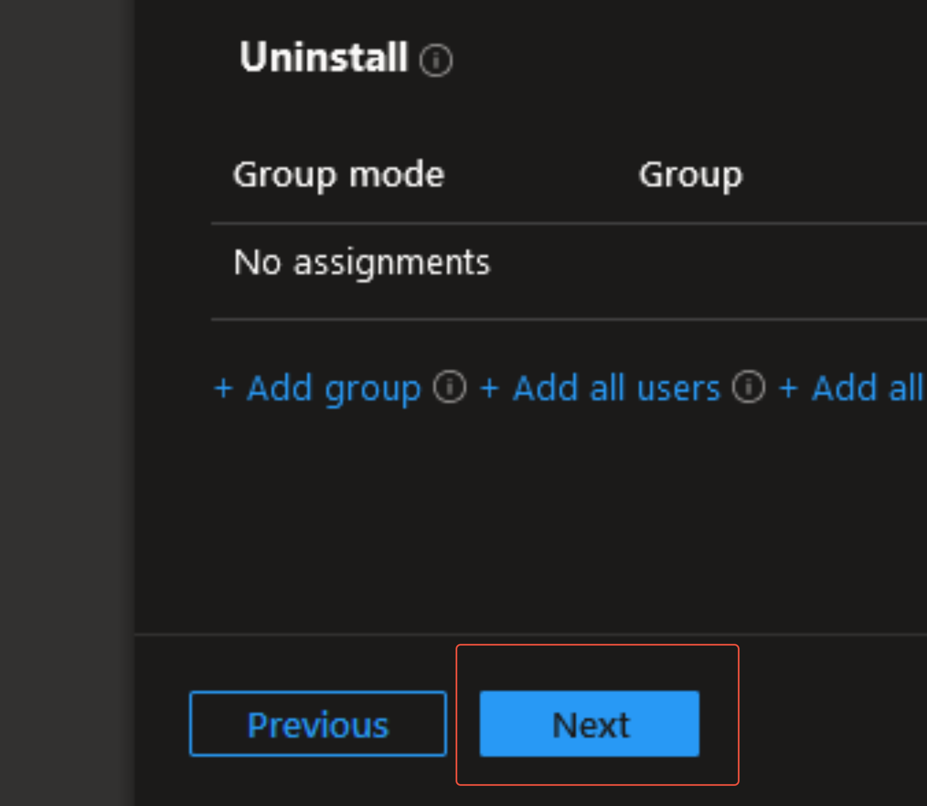The width and height of the screenshot is (927, 806).
Task: Open the info tooltip next to Add group
Action: tap(449, 386)
